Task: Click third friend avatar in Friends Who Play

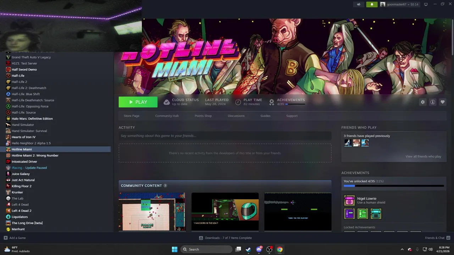Action: click(365, 143)
